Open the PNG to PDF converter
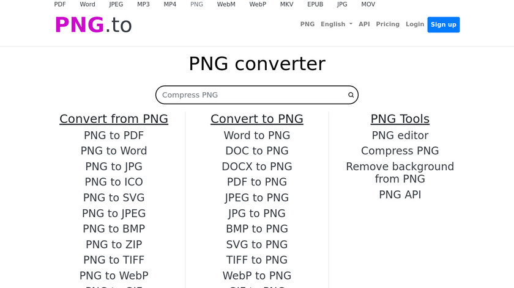 click(114, 135)
